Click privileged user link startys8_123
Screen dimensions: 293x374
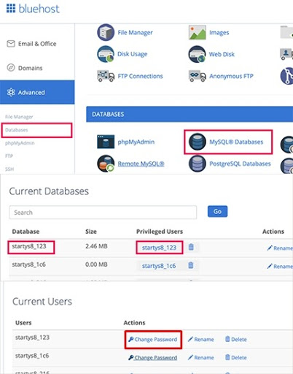(x=159, y=248)
